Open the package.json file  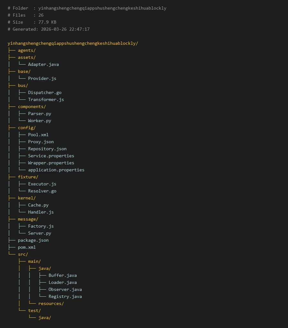click(33, 240)
